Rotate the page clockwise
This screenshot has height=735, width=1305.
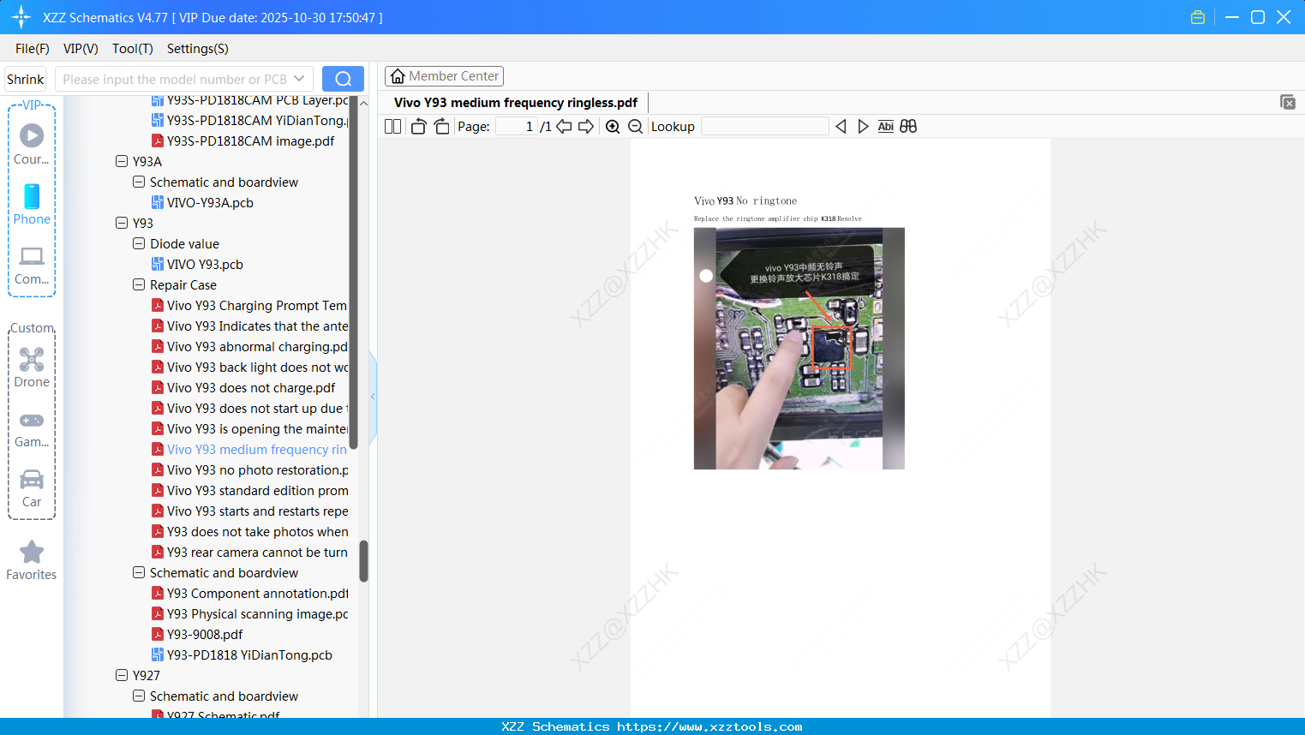point(441,127)
